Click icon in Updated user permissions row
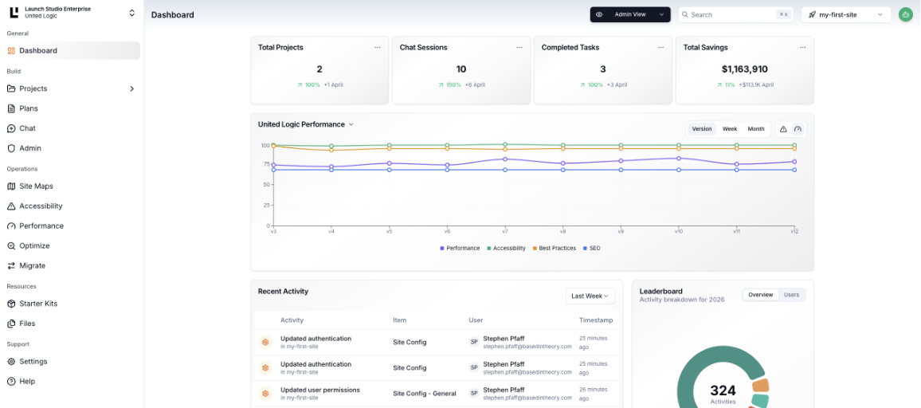Image resolution: width=921 pixels, height=408 pixels. 265,394
